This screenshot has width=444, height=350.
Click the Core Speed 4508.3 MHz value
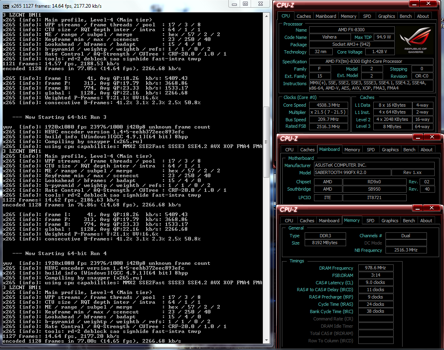tap(329, 105)
